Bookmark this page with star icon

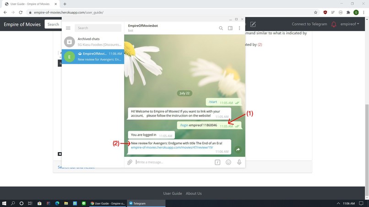(x=315, y=12)
